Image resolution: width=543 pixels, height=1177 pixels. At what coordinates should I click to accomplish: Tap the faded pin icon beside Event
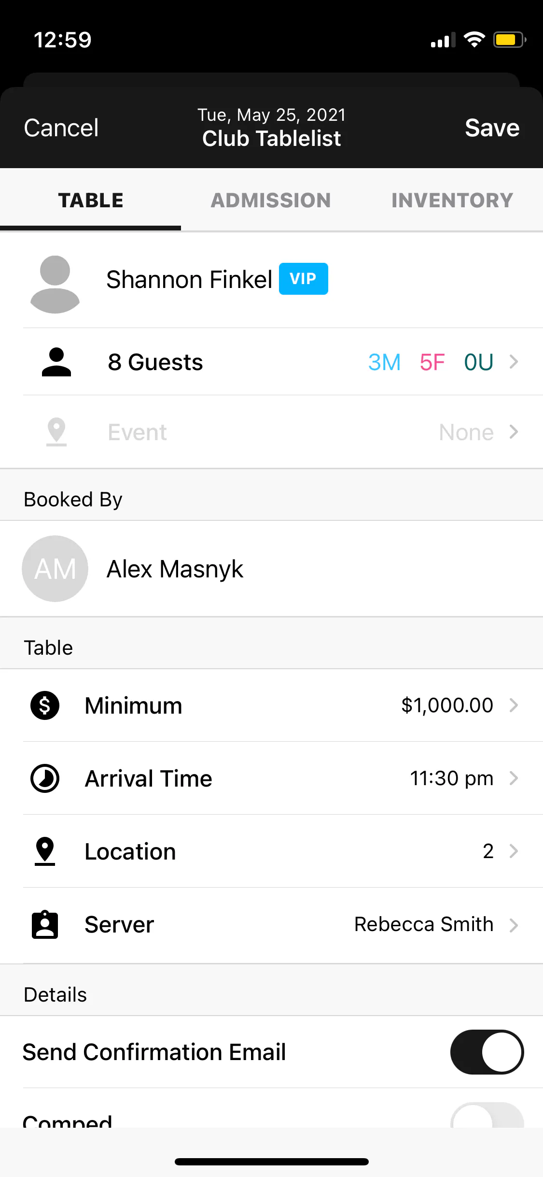pos(56,431)
